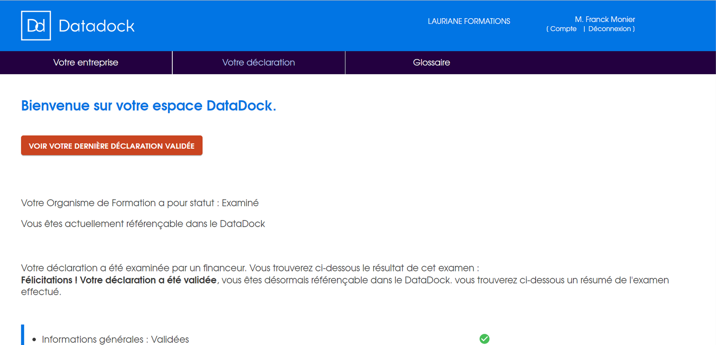
Task: Click the sentence Votre déclaration a été examinée par un financeur
Action: coord(134,268)
